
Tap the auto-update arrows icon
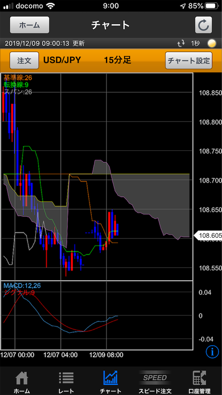181,44
